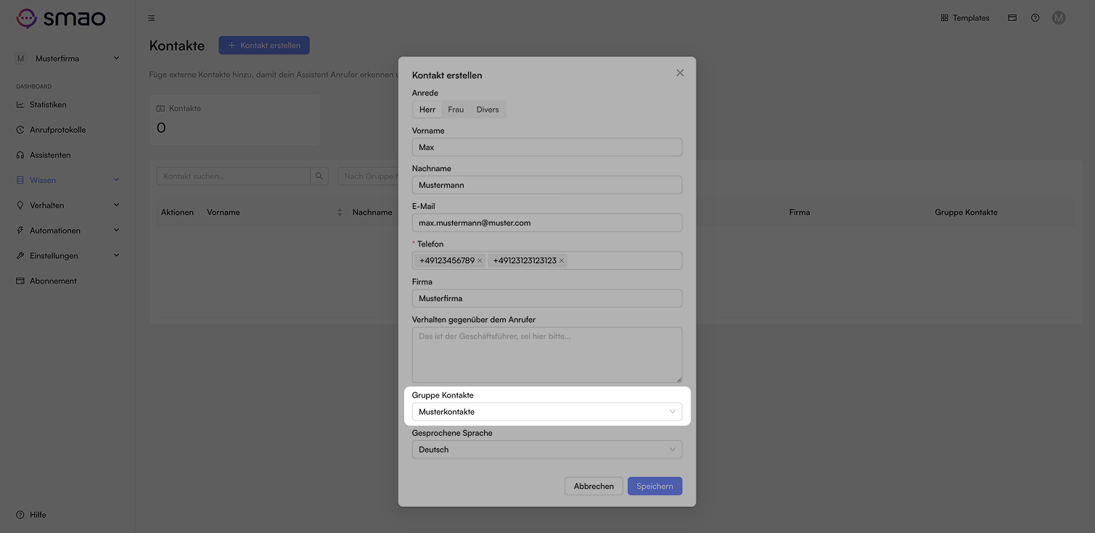Click into the Firma field

pyautogui.click(x=547, y=298)
